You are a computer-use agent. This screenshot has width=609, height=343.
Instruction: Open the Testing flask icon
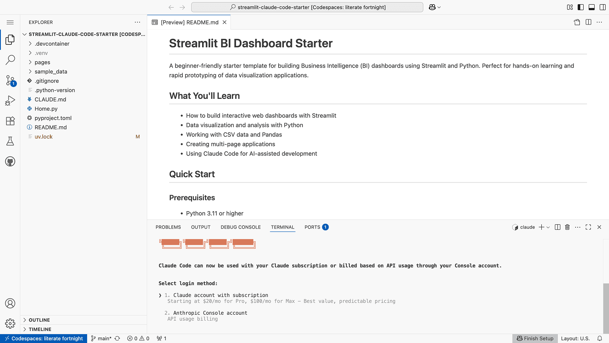pos(10,142)
